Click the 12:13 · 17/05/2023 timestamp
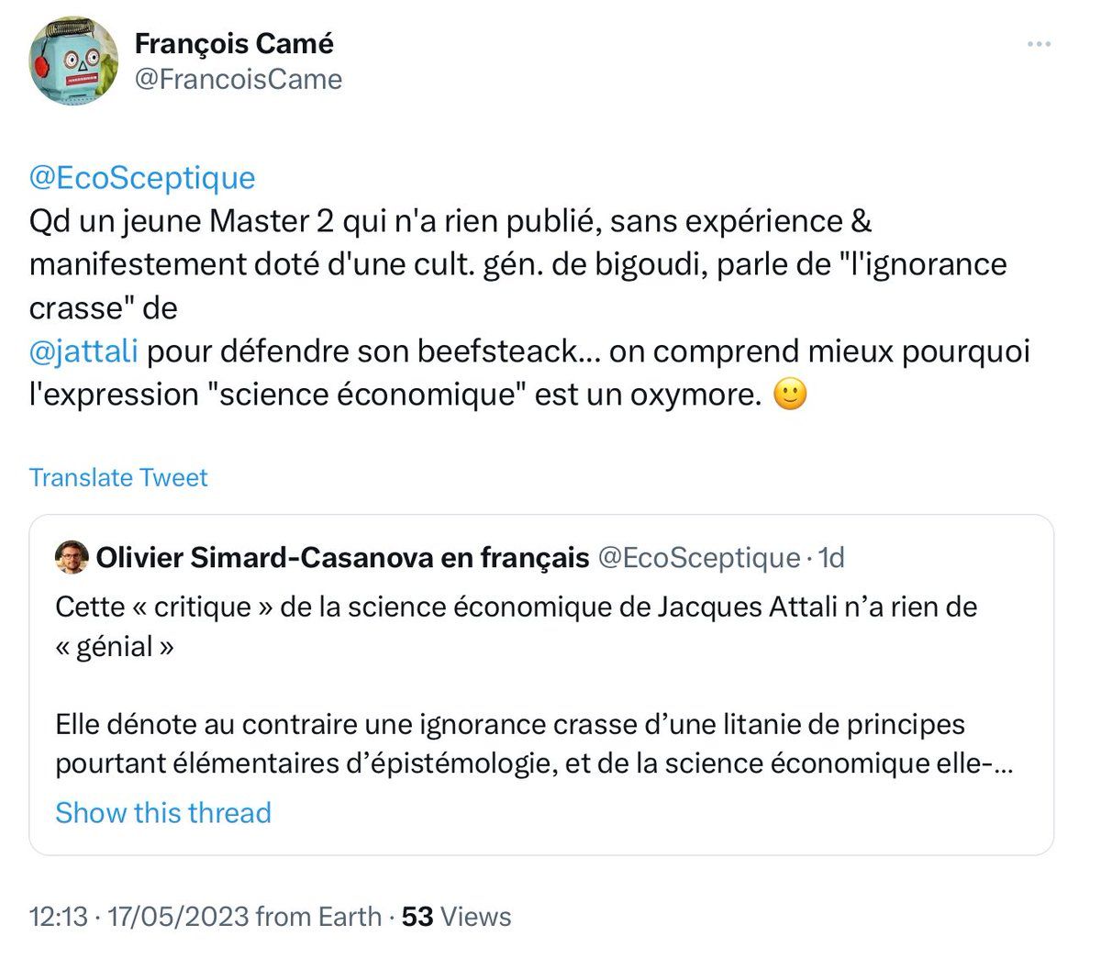Screen dimensions: 1101x958 tap(139, 916)
